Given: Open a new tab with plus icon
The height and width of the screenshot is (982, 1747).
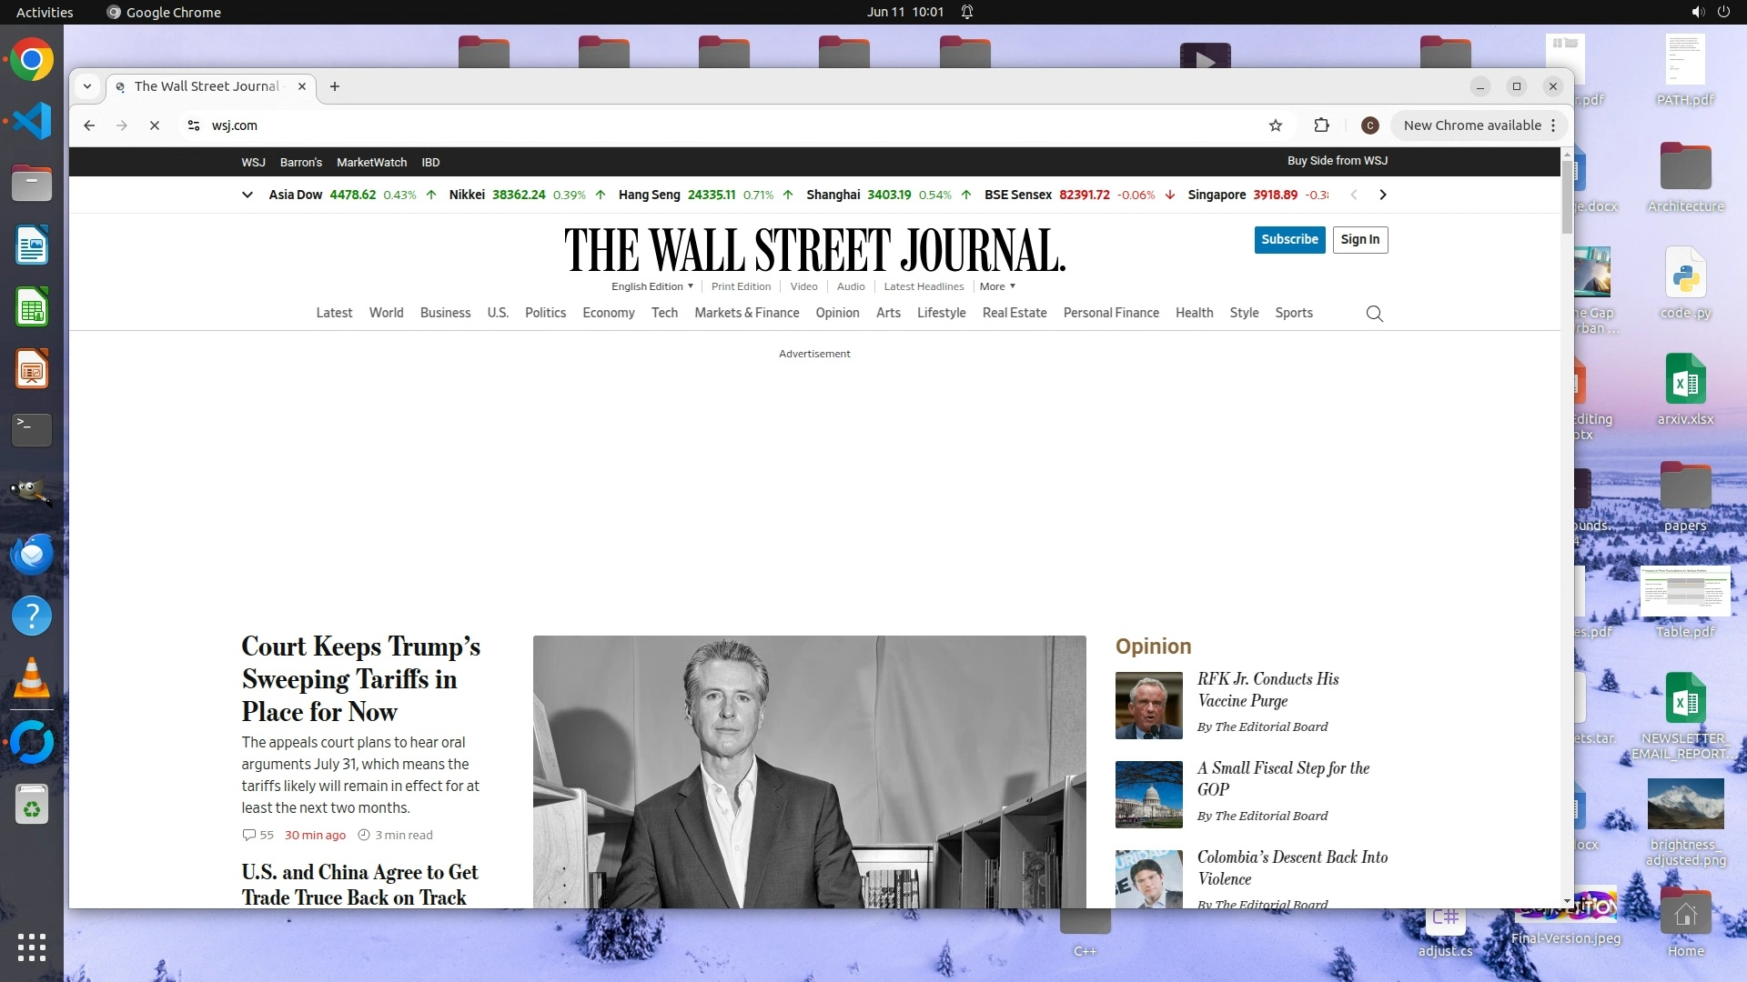Looking at the screenshot, I should (335, 86).
